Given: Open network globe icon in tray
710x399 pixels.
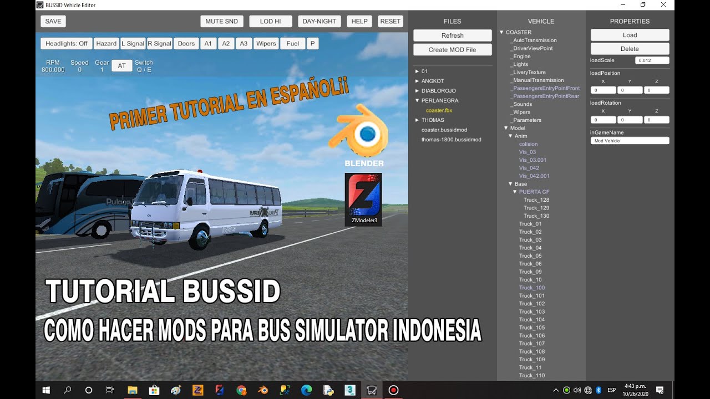Looking at the screenshot, I should click(588, 390).
